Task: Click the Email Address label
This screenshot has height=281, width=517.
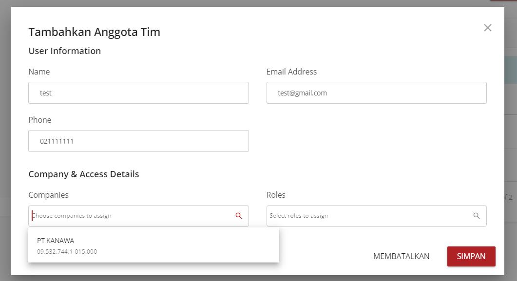Action: (291, 72)
